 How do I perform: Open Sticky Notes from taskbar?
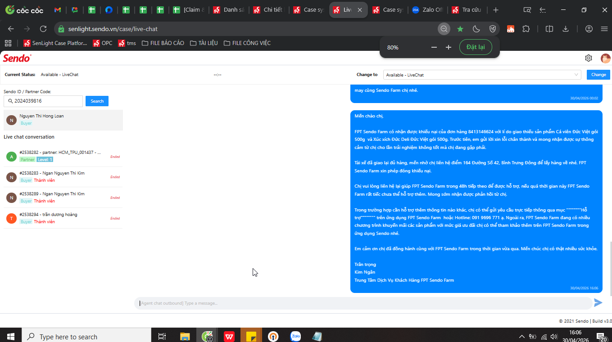point(251,336)
